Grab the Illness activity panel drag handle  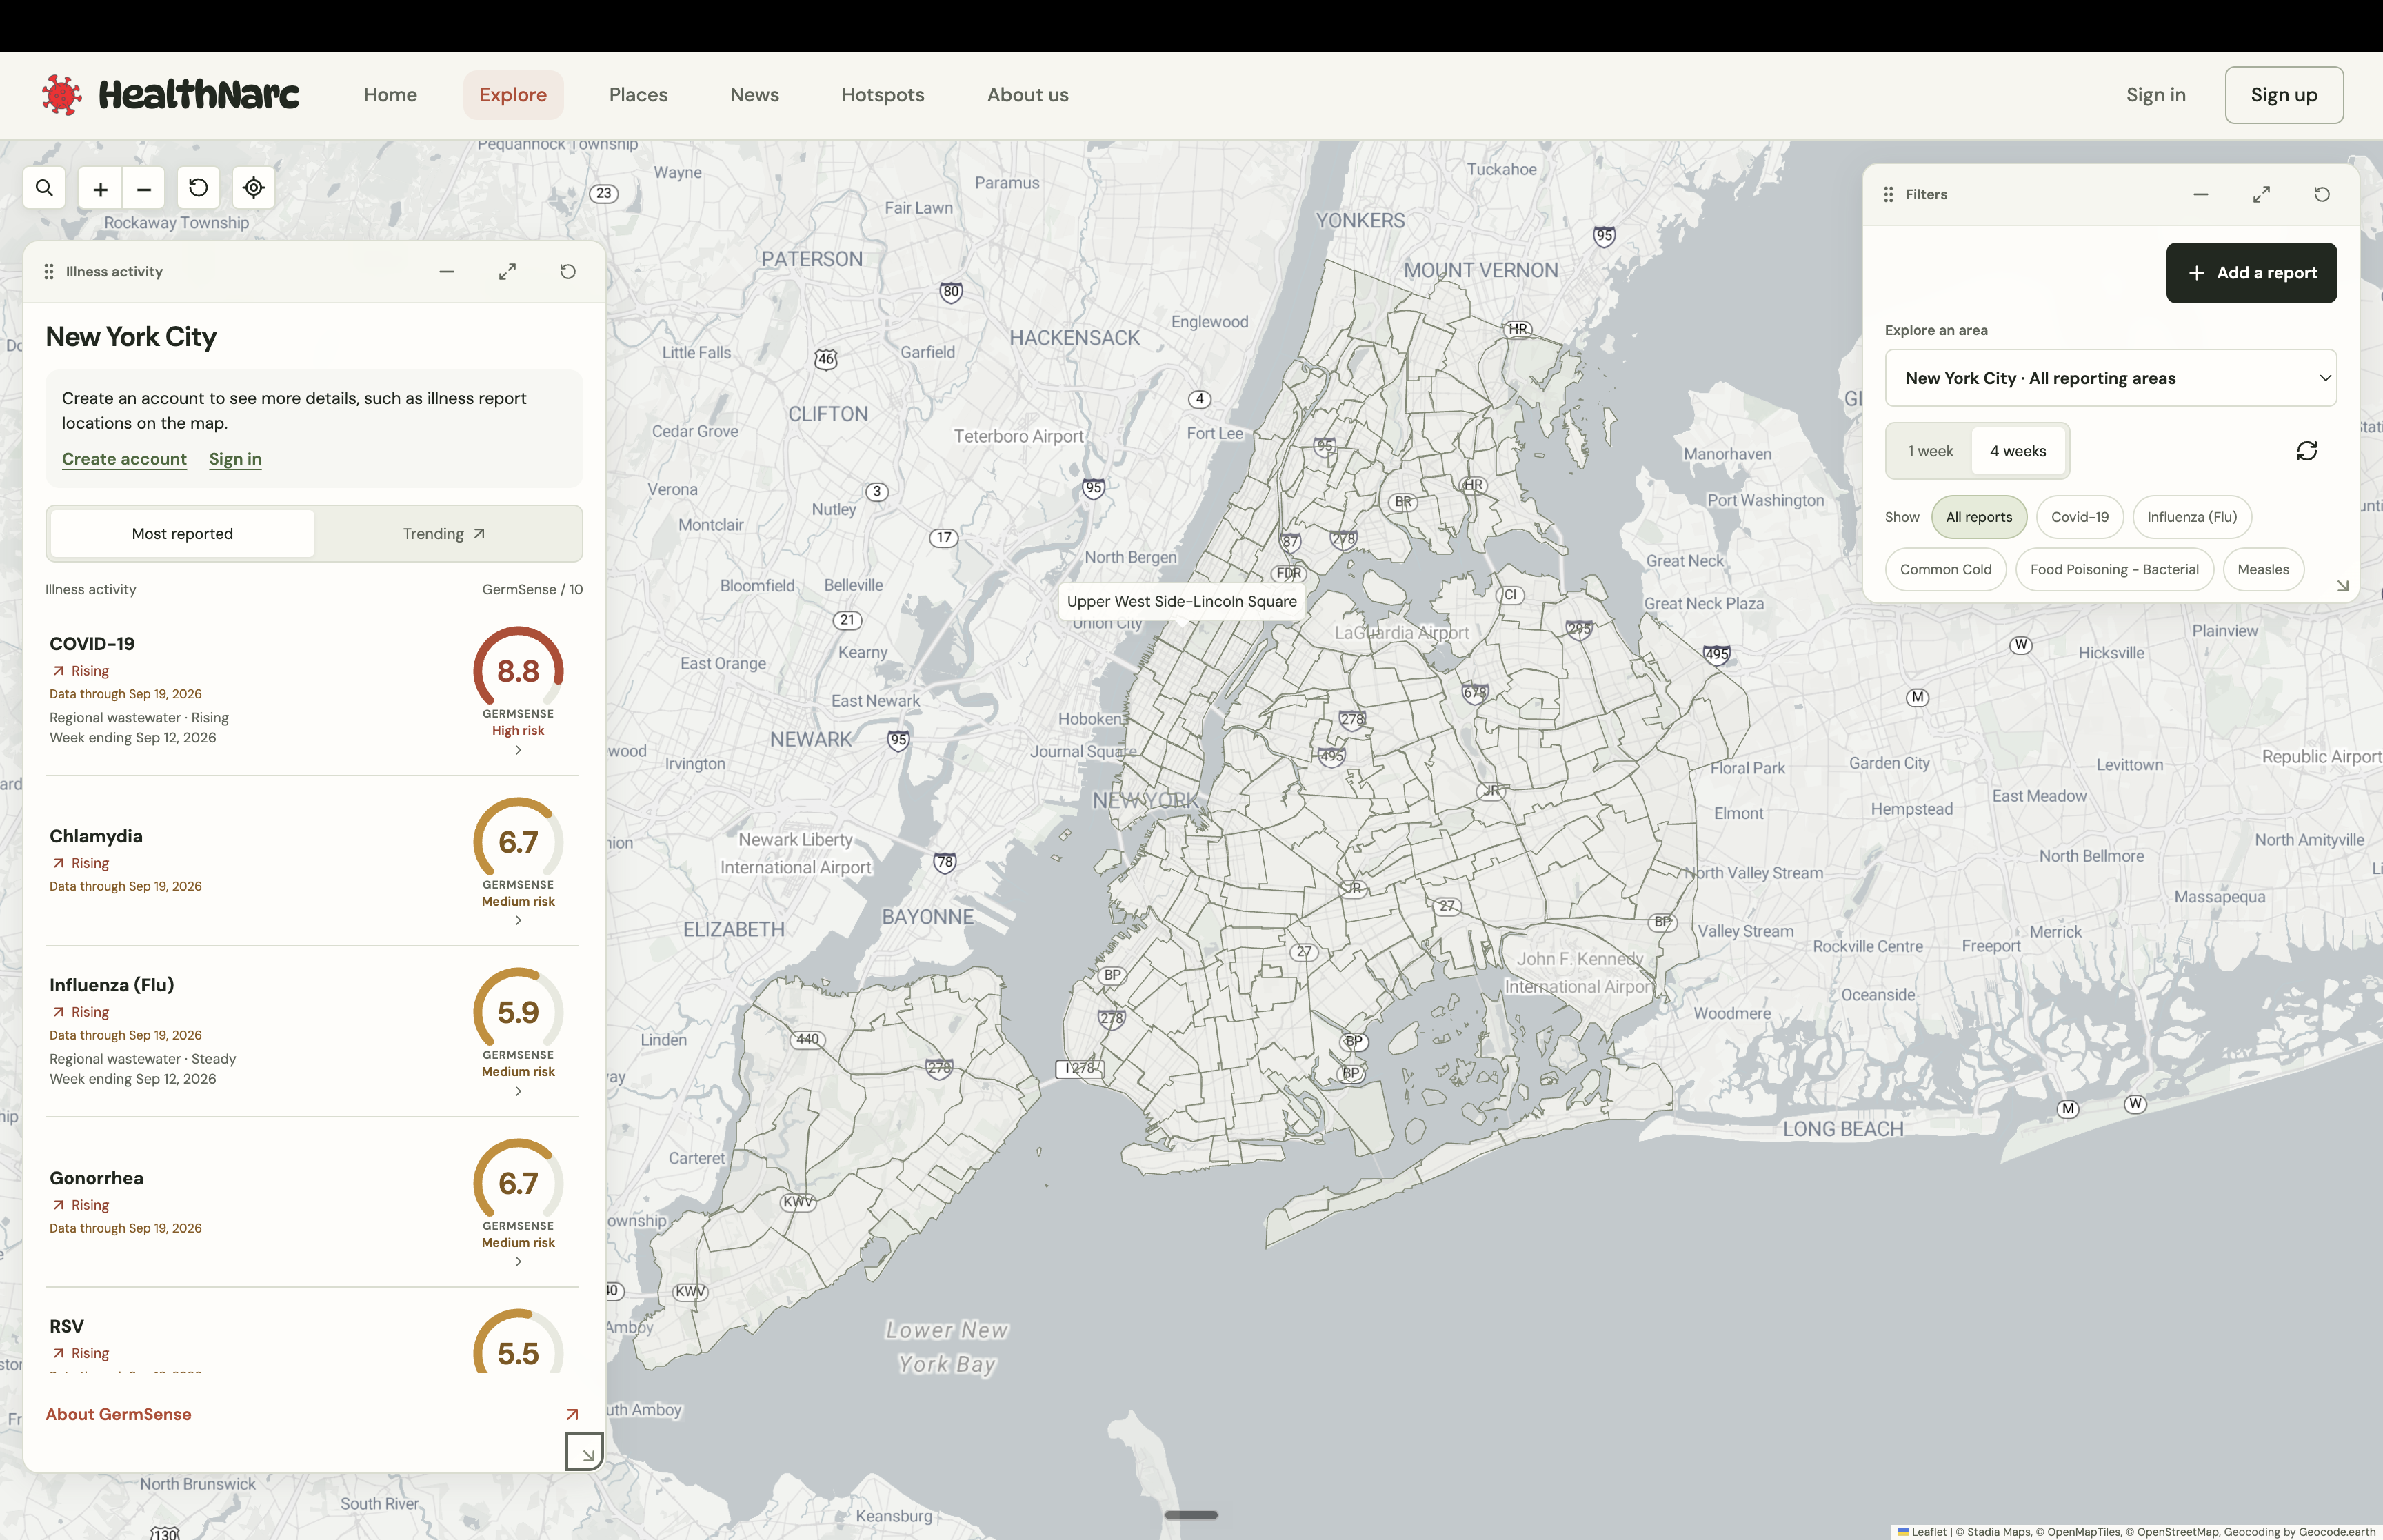click(x=49, y=272)
